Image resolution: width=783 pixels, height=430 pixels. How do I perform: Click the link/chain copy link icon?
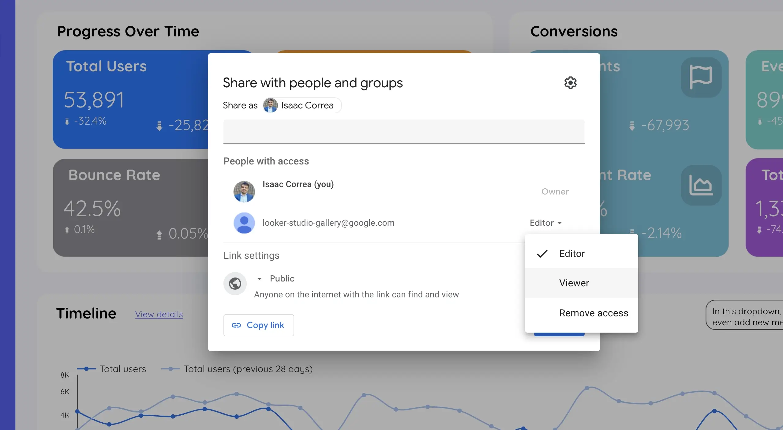pos(237,325)
